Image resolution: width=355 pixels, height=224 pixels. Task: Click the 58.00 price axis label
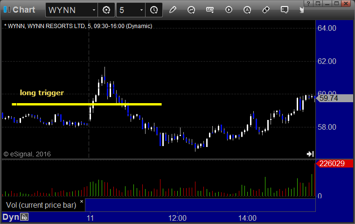(327, 127)
